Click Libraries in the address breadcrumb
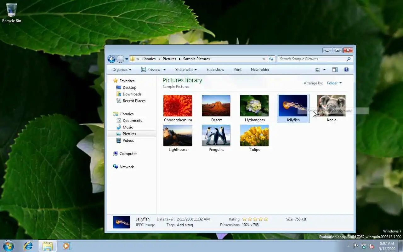Viewport: 403px width, 252px height. [148, 59]
